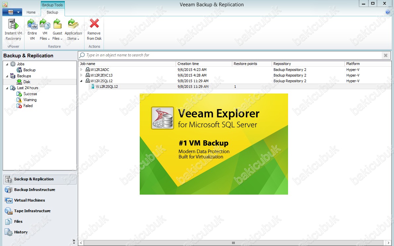This screenshot has height=246, width=394.
Task: Expand the W12R2ADC backup job
Action: click(81, 70)
